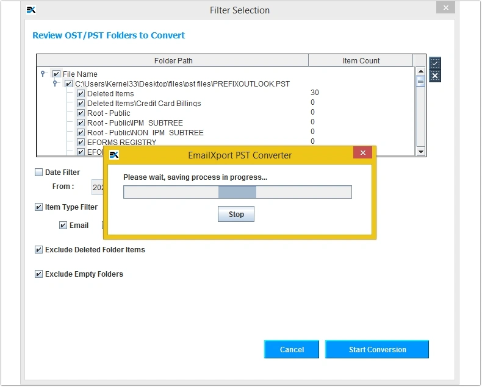This screenshot has height=387, width=482.
Task: Click the folder list scroll down arrow
Action: 420,151
